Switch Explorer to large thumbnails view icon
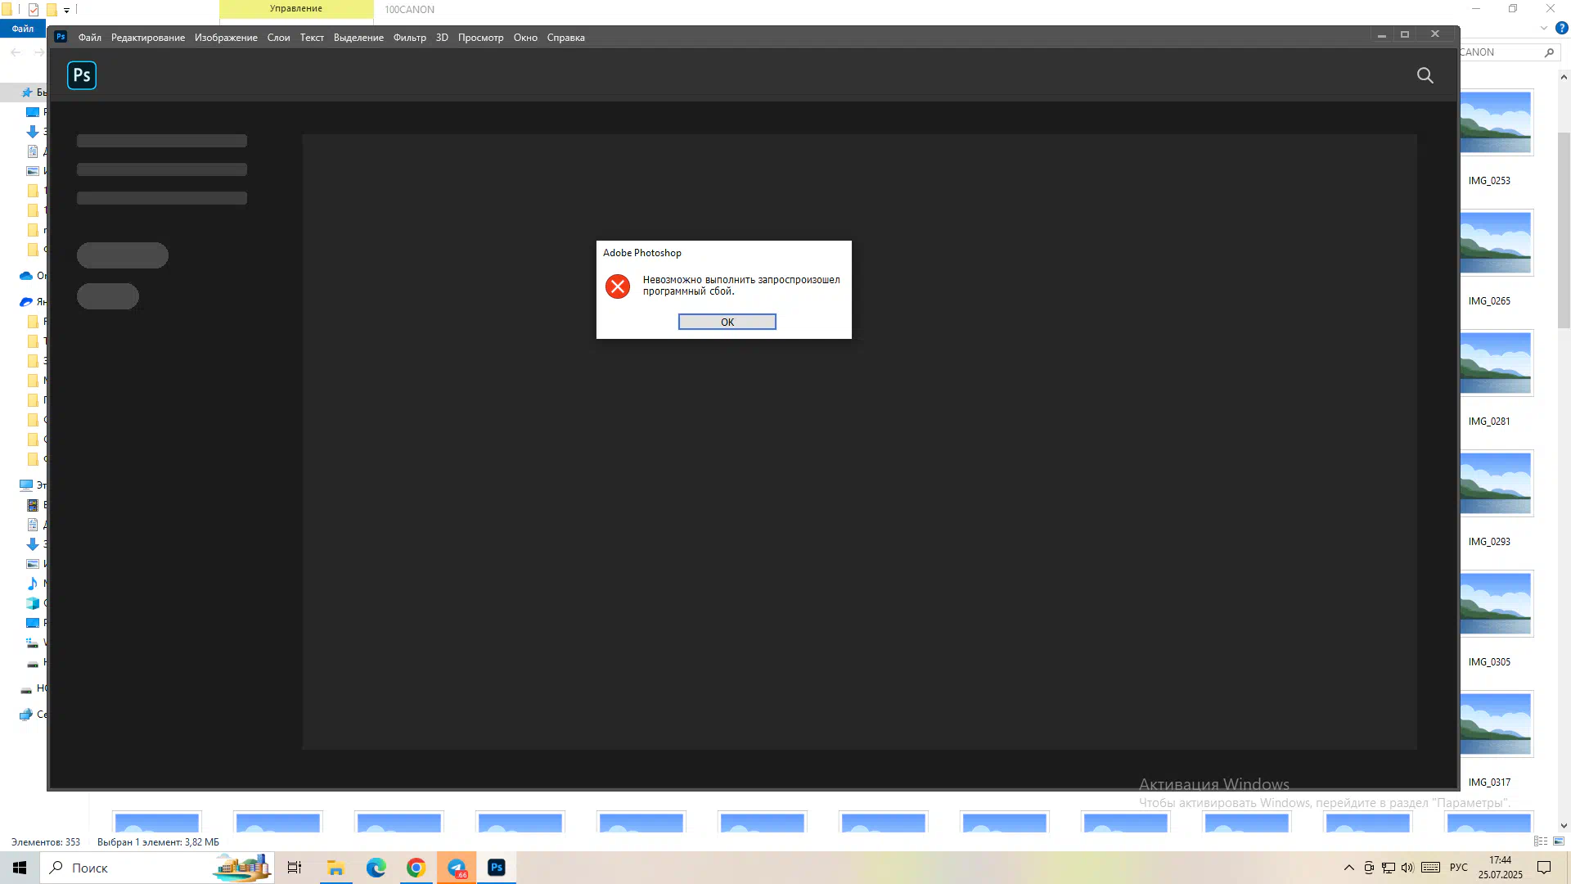 point(1559,841)
